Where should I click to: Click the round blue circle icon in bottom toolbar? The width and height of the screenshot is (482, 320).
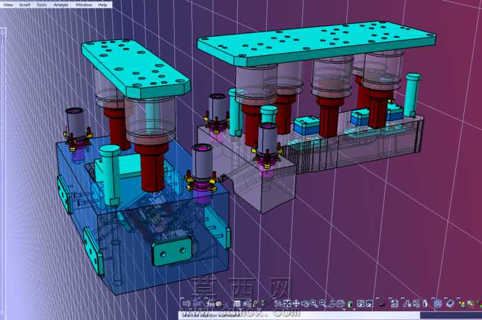point(437,303)
